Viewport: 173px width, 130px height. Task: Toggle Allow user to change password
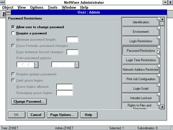[13, 27]
